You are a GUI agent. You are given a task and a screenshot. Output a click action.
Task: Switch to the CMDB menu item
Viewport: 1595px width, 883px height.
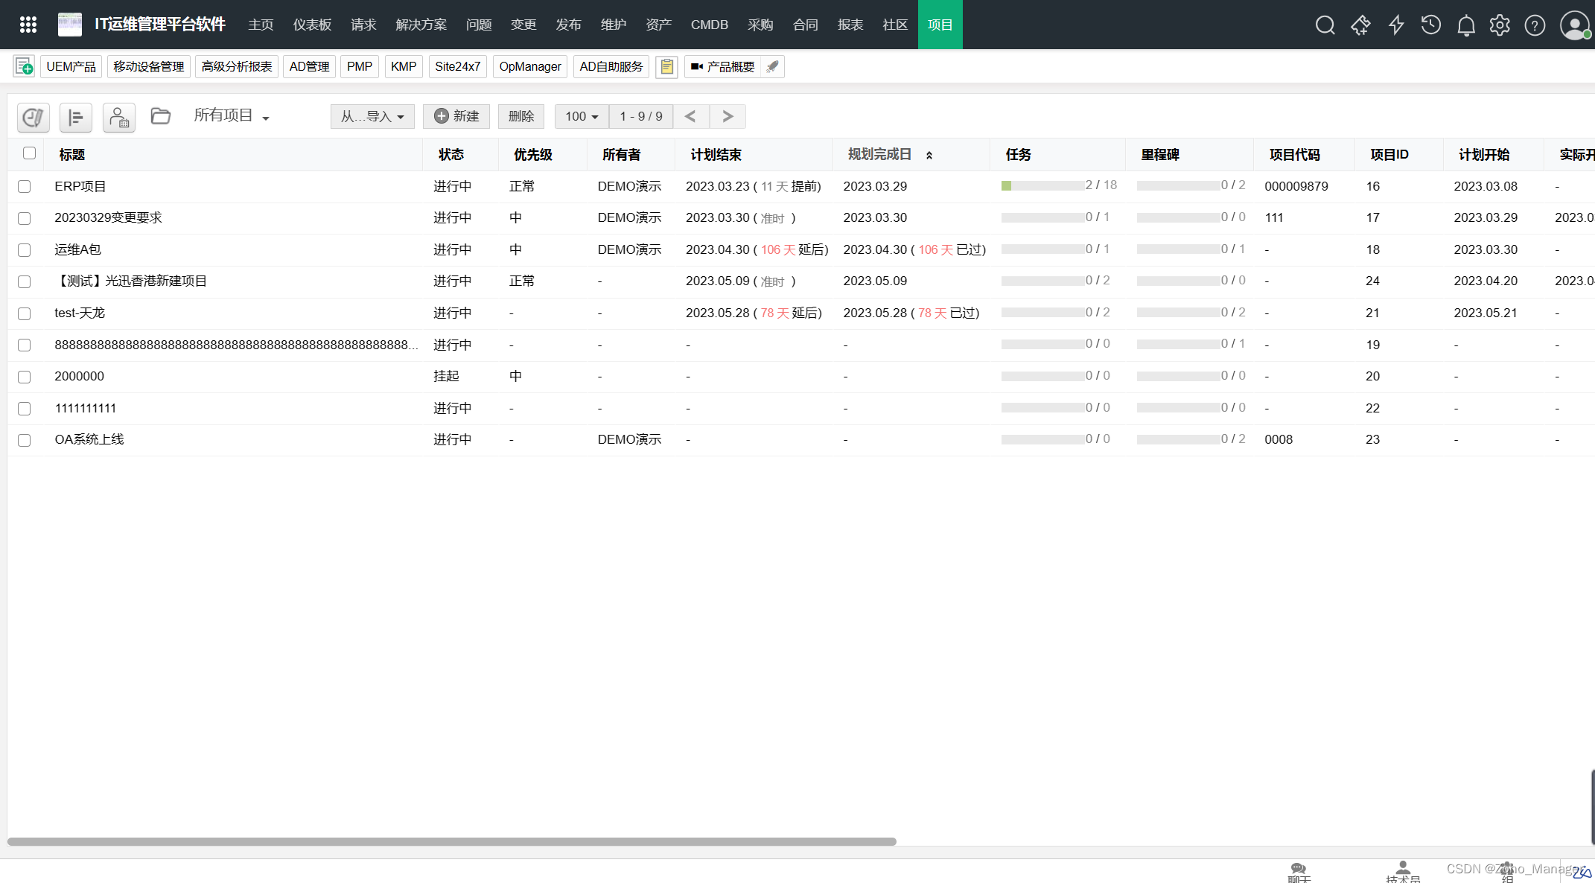(709, 25)
